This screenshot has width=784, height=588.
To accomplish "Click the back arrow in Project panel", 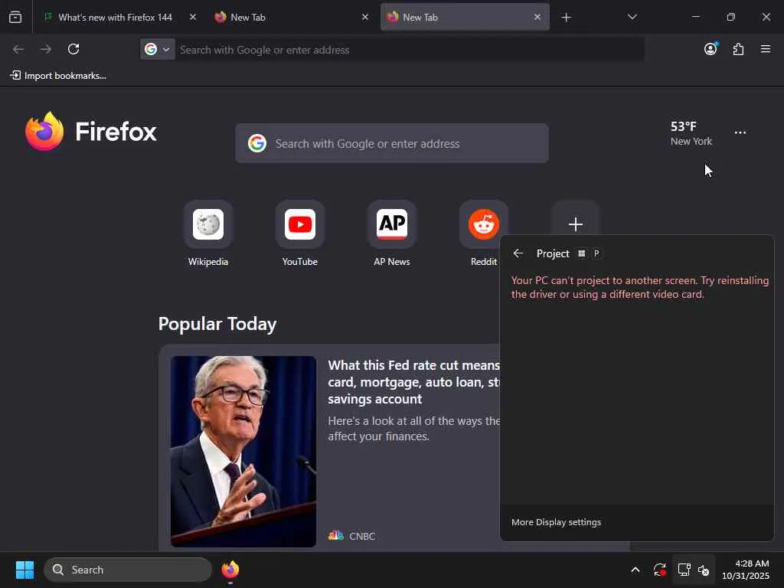I will point(518,253).
